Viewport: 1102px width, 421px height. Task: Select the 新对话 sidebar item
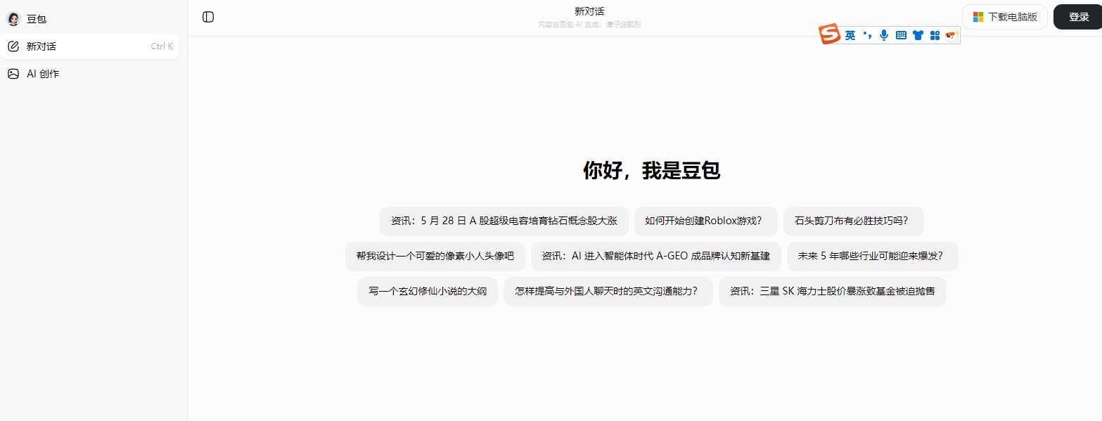click(89, 46)
